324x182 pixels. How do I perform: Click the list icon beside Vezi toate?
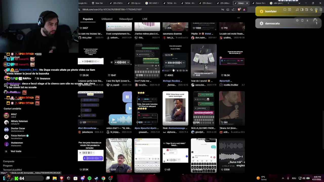point(6,151)
